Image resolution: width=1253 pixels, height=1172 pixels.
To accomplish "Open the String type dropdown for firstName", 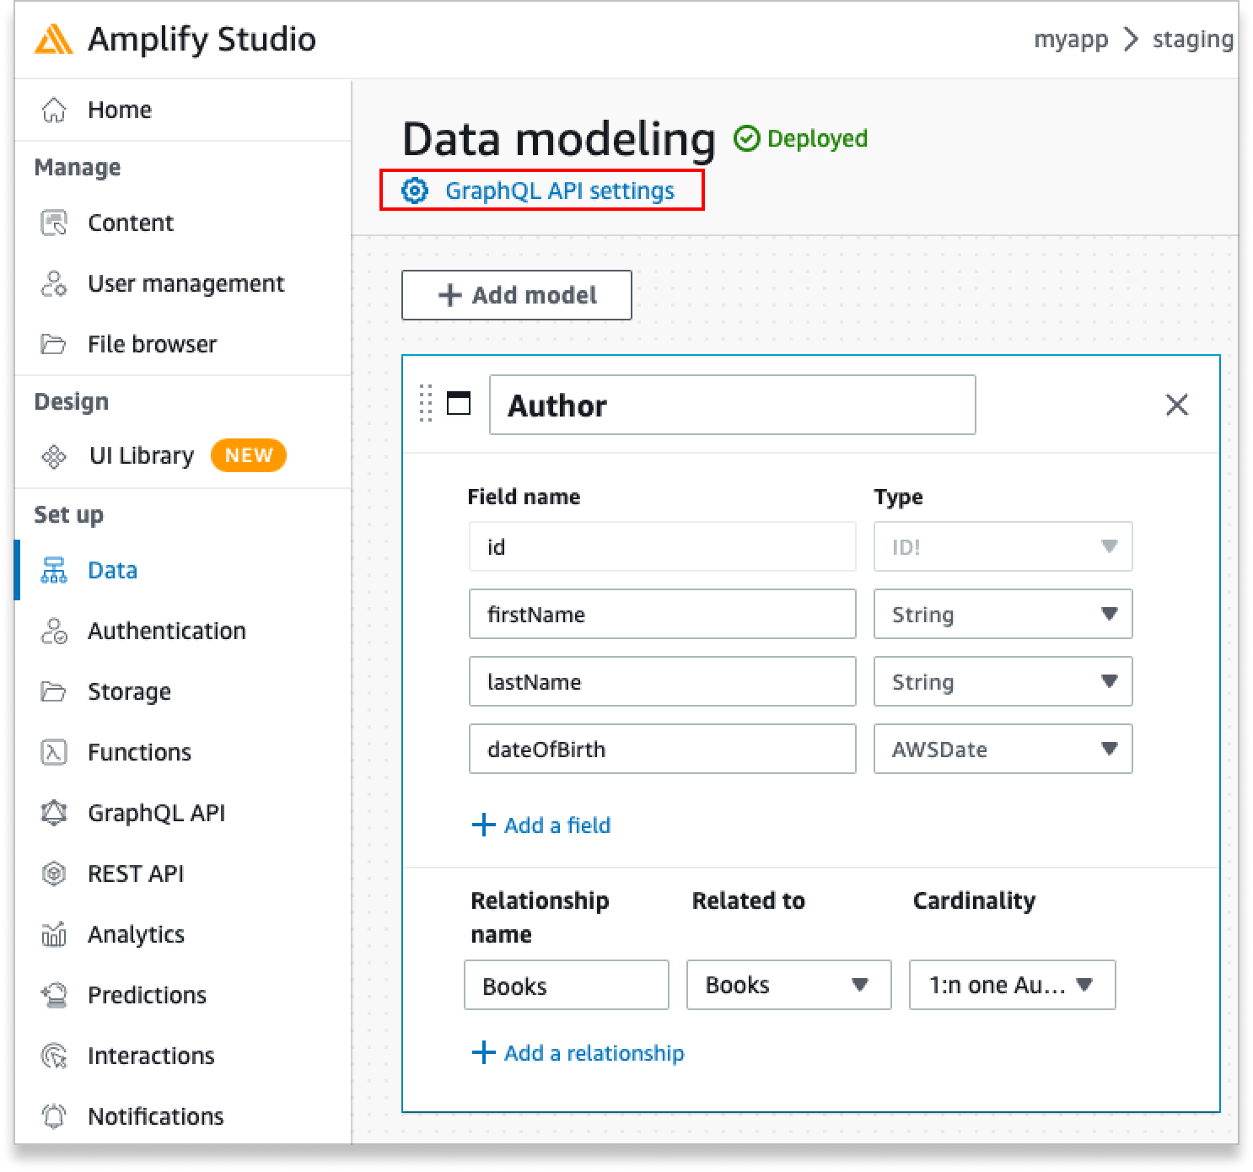I will (x=1109, y=614).
